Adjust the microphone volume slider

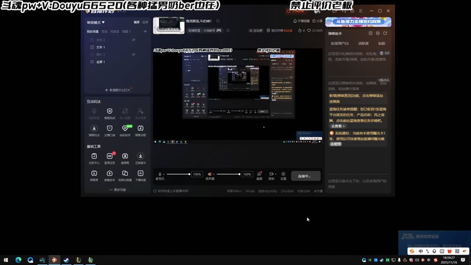(x=178, y=174)
